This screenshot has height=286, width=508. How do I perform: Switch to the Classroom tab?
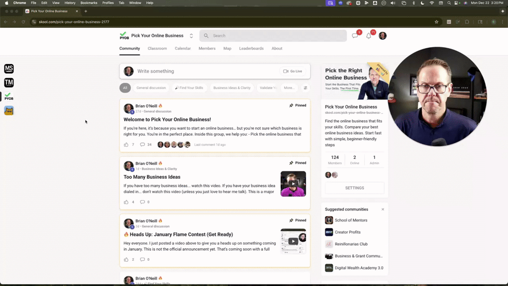pyautogui.click(x=157, y=48)
